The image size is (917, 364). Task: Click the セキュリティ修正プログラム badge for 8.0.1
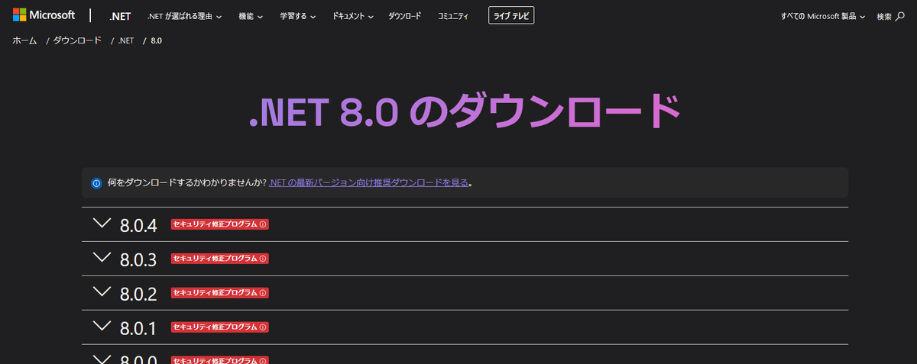[x=219, y=327]
